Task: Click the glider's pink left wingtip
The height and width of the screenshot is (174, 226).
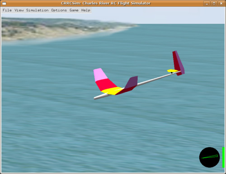Action: click(x=100, y=75)
